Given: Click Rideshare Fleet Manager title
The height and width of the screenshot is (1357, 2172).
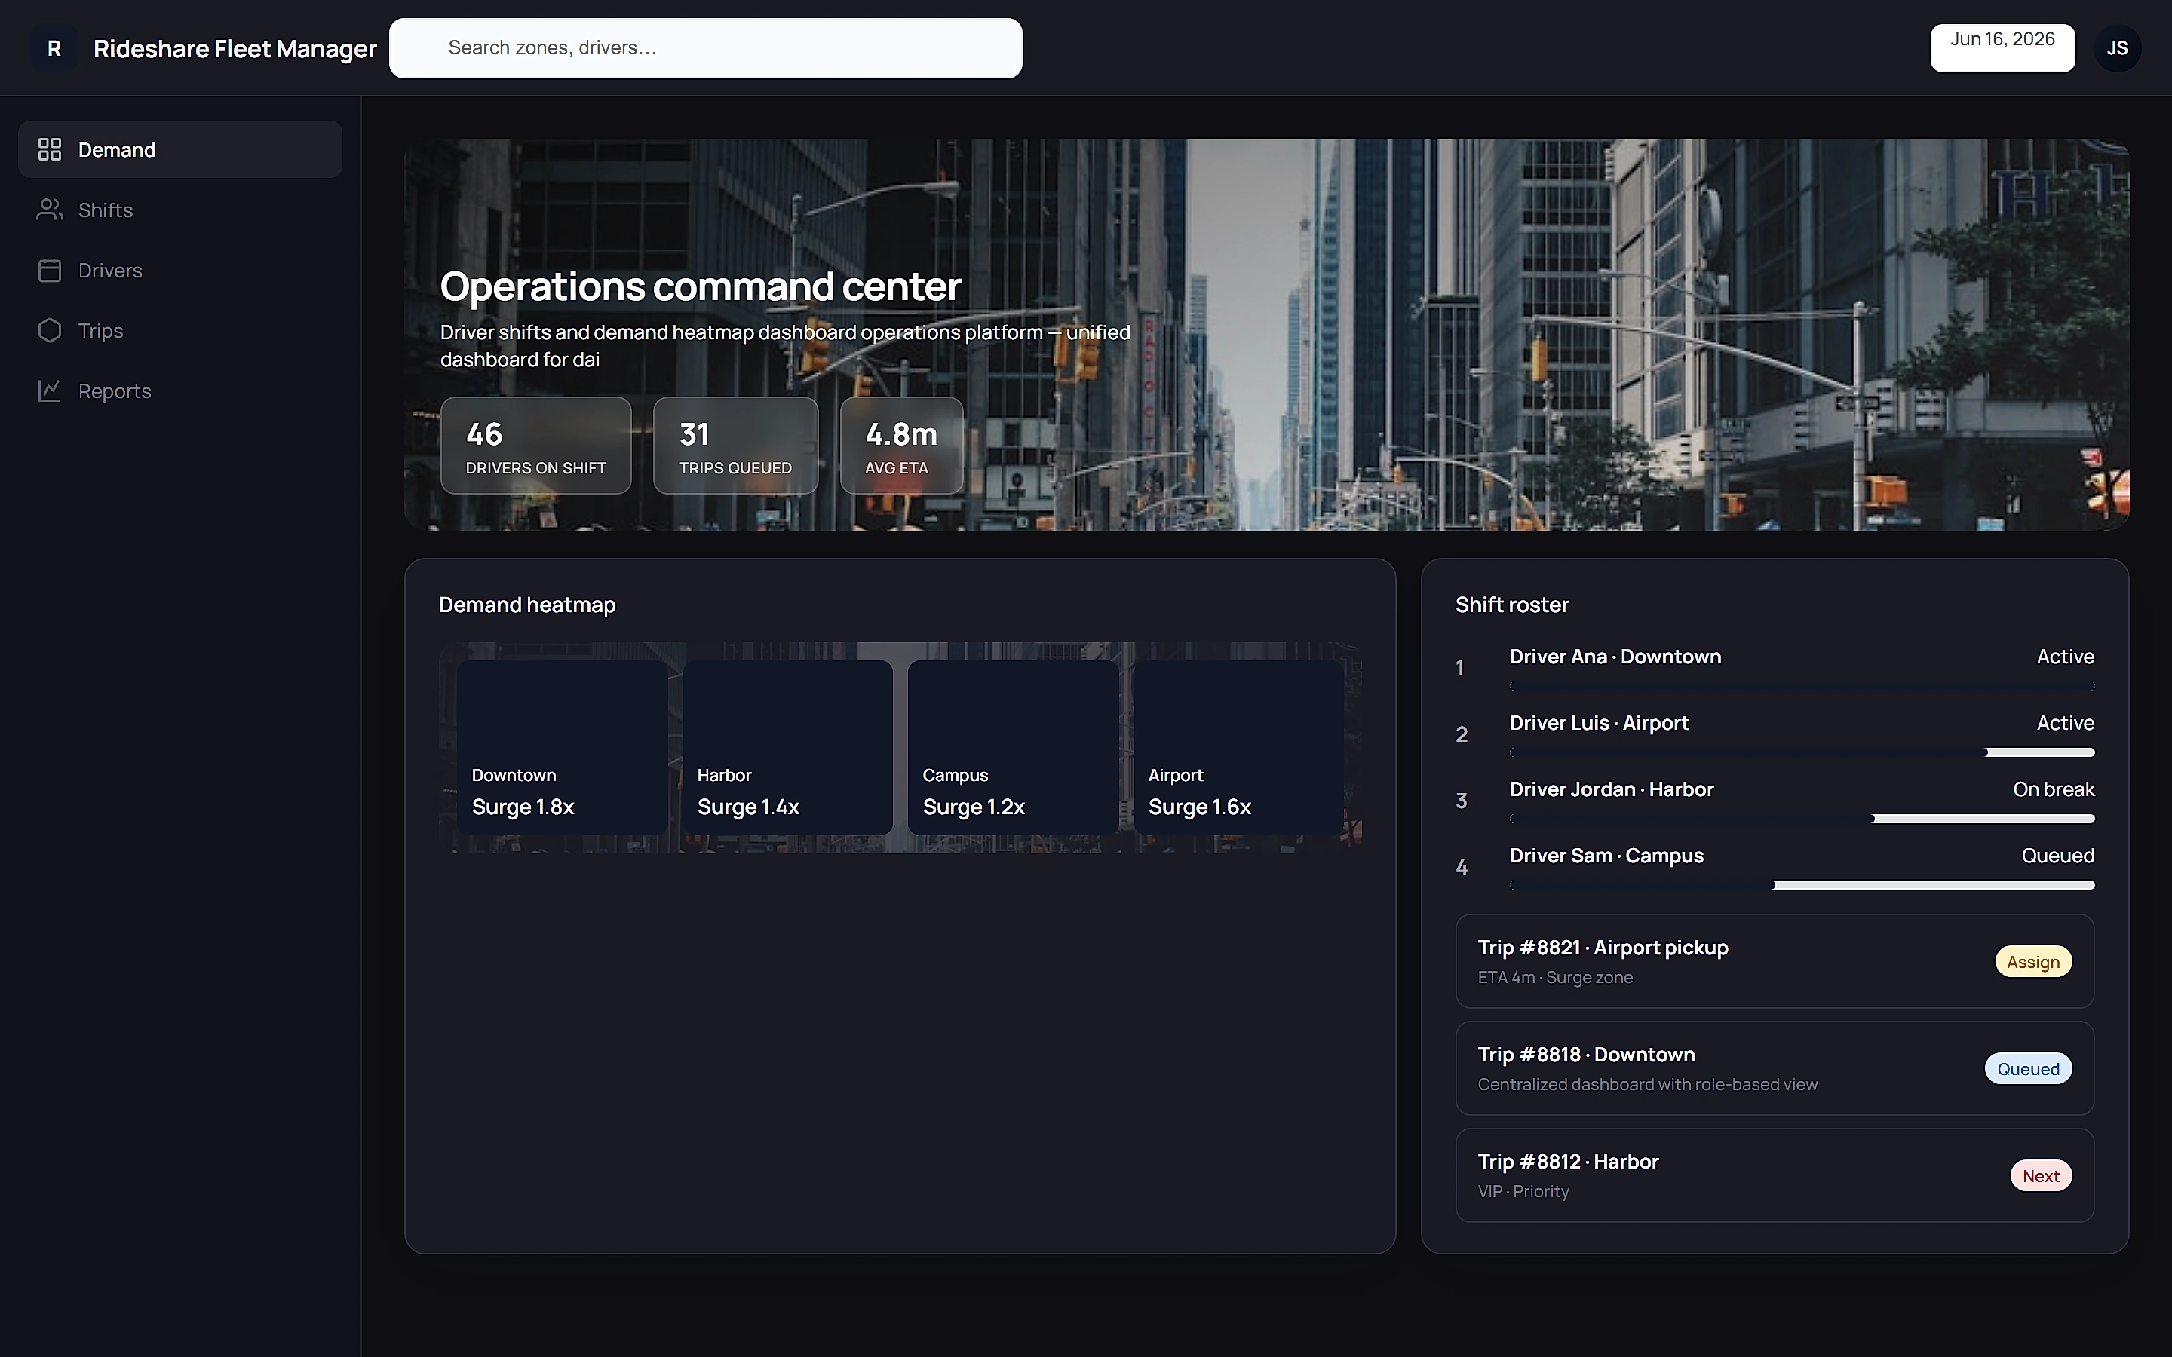Looking at the screenshot, I should (x=235, y=48).
